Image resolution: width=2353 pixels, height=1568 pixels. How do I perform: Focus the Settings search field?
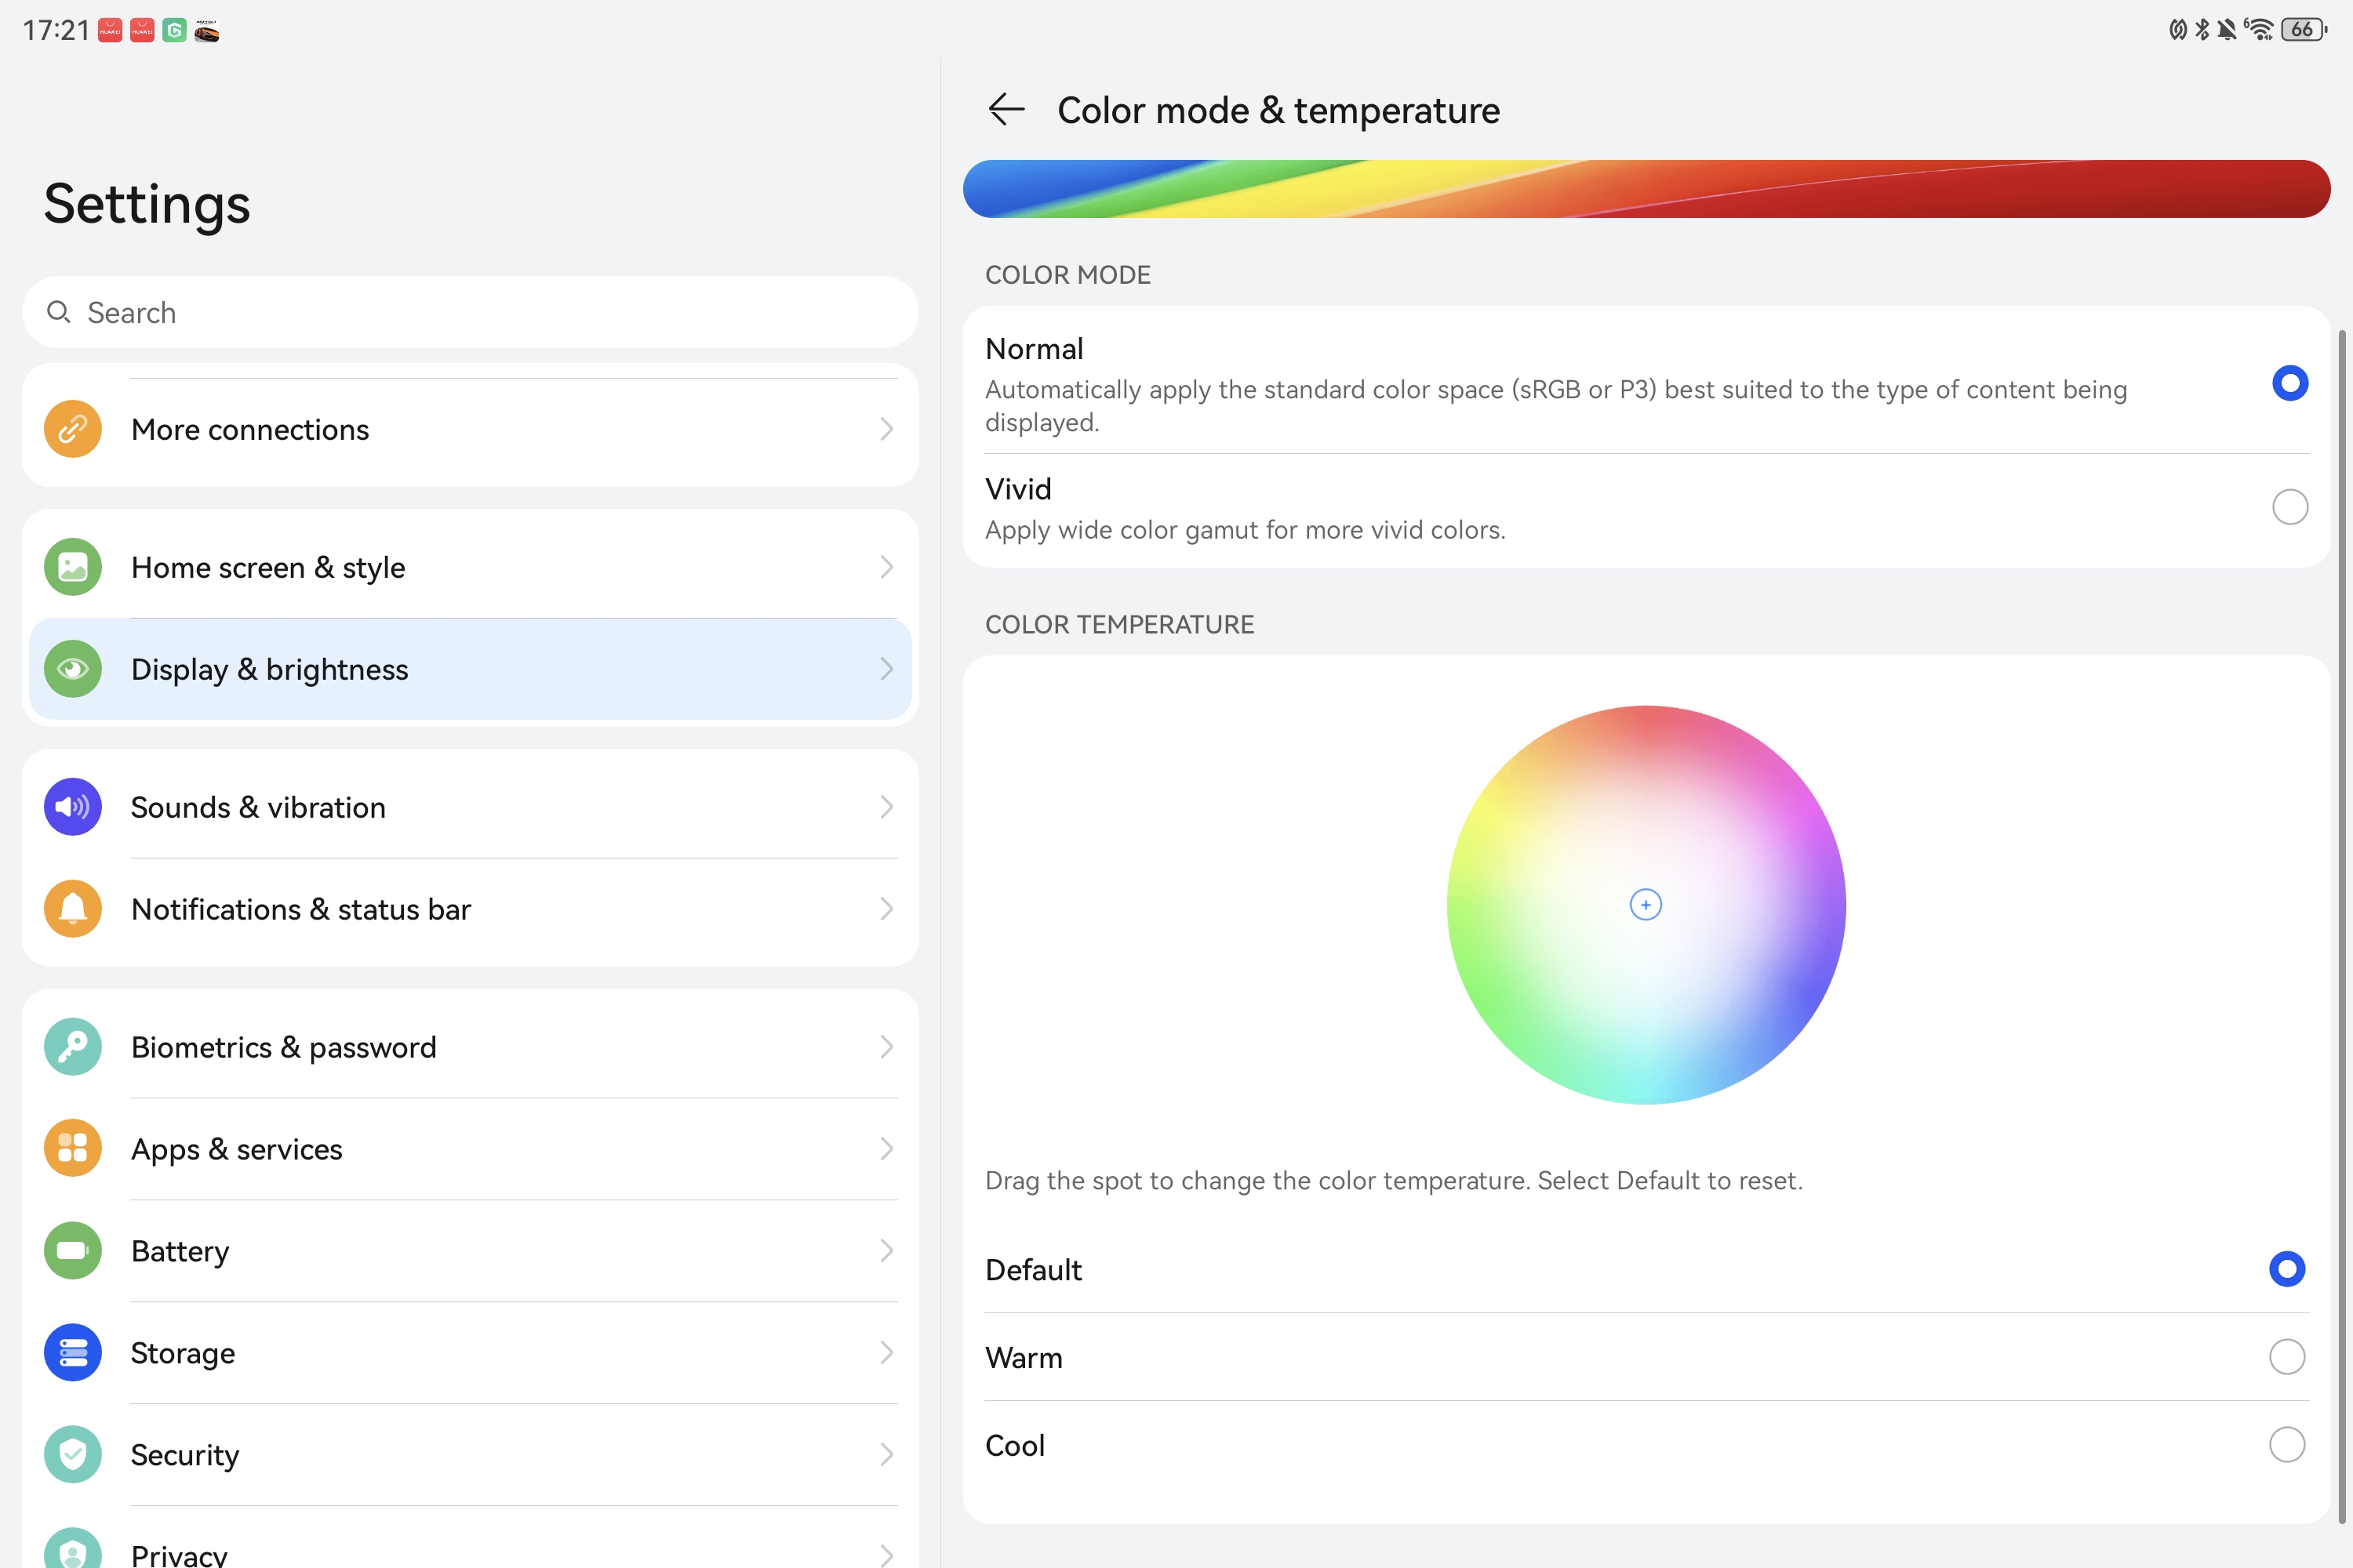470,313
